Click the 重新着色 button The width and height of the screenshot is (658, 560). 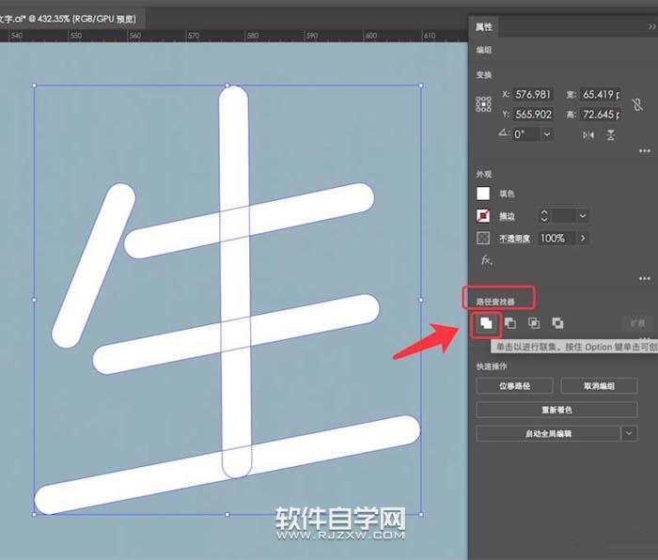556,410
